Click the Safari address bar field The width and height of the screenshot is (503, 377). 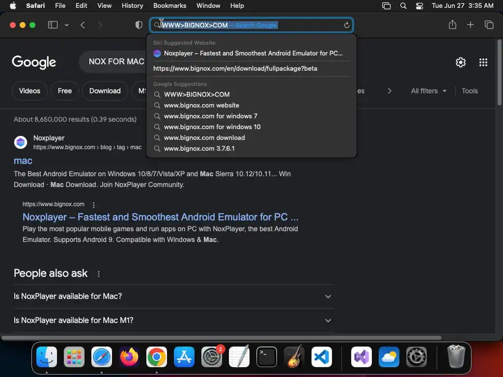click(251, 25)
